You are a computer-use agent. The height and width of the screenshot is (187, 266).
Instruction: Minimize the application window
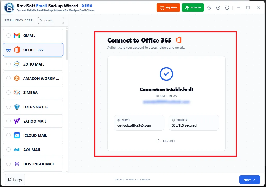coord(239,8)
